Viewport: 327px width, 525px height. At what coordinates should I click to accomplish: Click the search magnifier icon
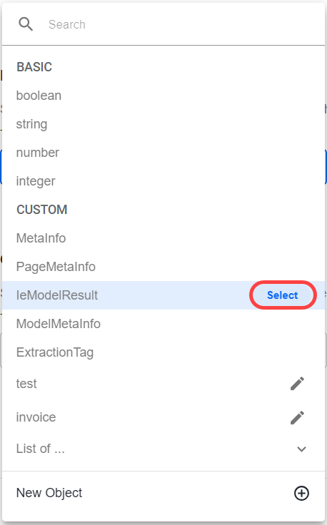click(x=26, y=24)
